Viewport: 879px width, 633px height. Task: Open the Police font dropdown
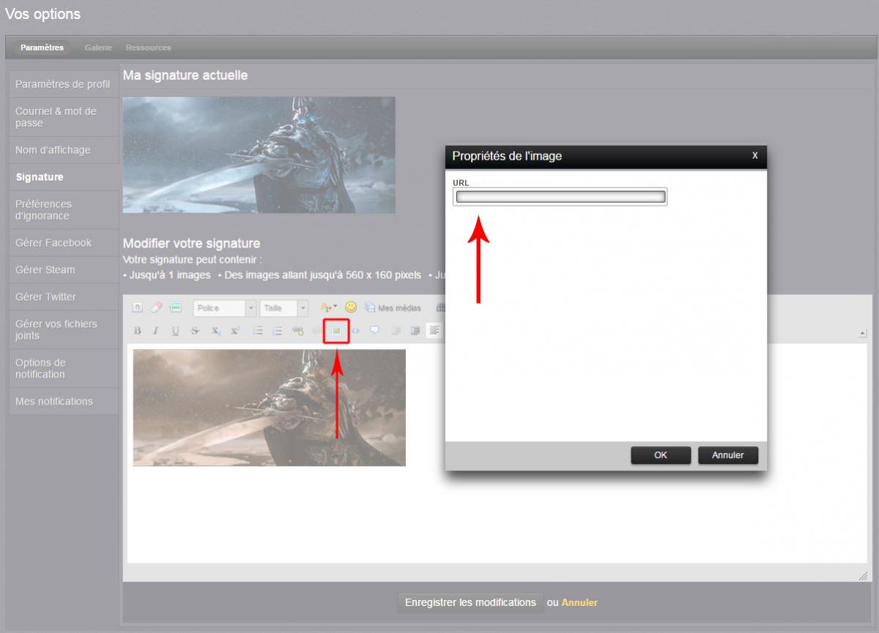[225, 308]
